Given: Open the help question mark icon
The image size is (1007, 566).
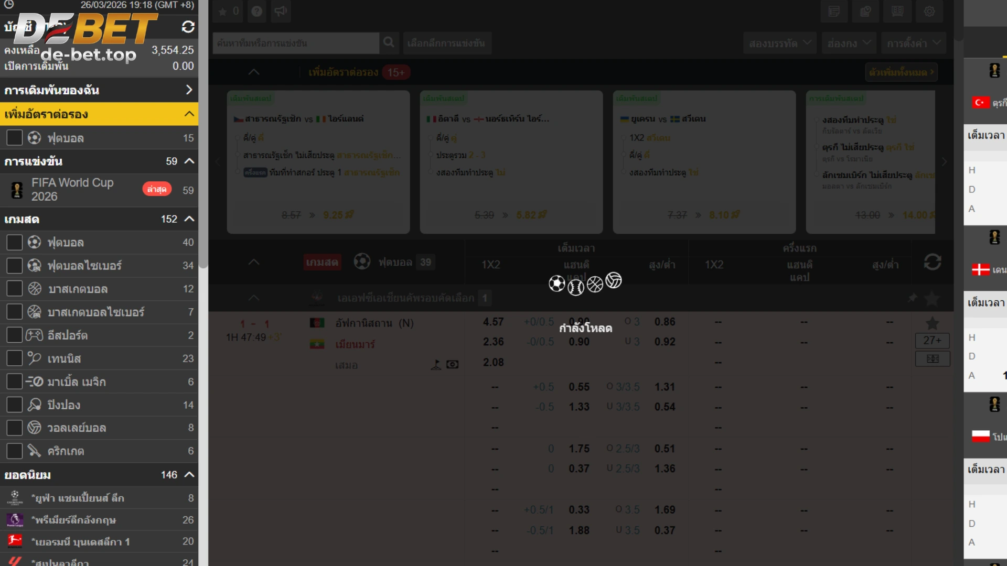Looking at the screenshot, I should tap(256, 11).
